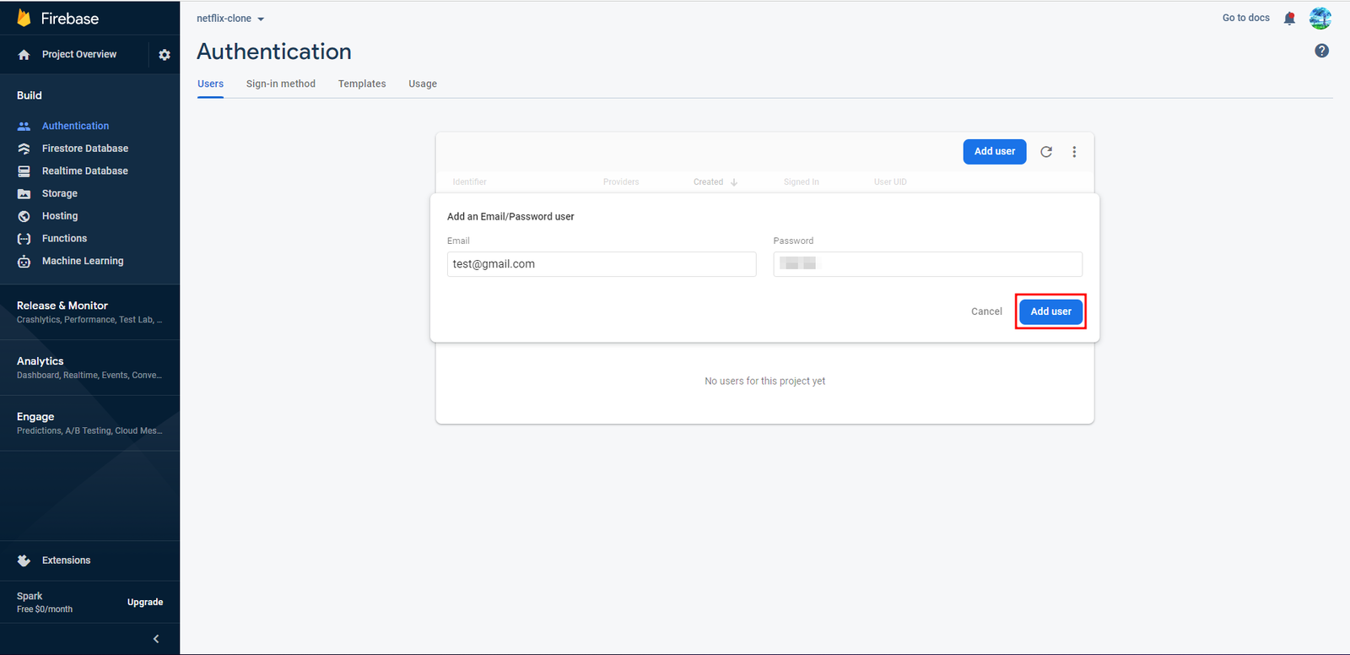Cancel the add user dialog
Image resolution: width=1350 pixels, height=655 pixels.
pos(986,311)
